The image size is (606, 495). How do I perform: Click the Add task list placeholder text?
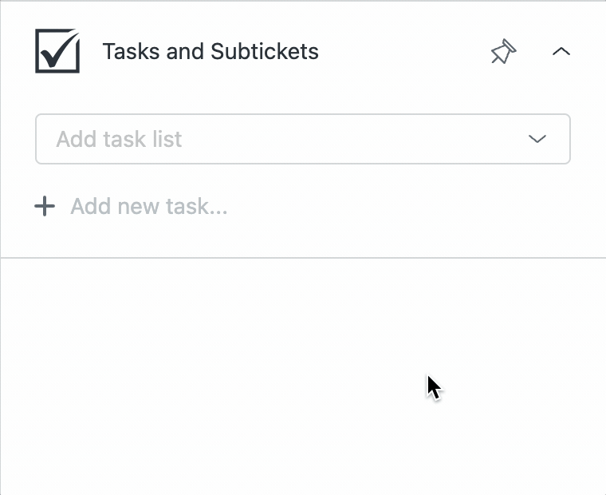[x=119, y=139]
